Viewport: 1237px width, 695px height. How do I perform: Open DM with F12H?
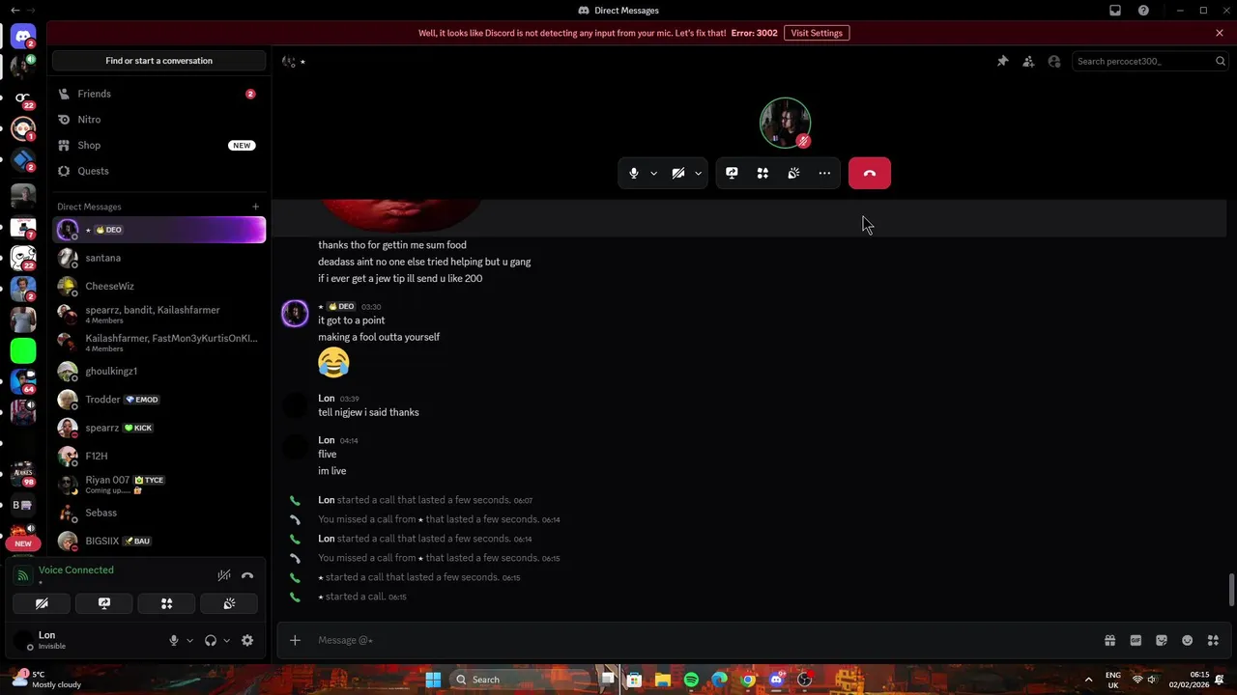[x=158, y=456]
